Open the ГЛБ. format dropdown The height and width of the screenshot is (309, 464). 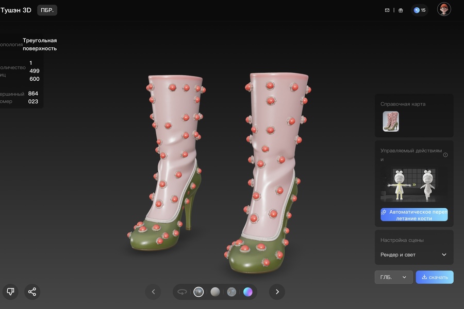click(393, 277)
